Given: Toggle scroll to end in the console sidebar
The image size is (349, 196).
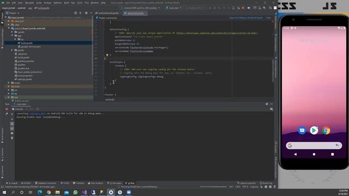Looking at the screenshot, I should click(12, 128).
